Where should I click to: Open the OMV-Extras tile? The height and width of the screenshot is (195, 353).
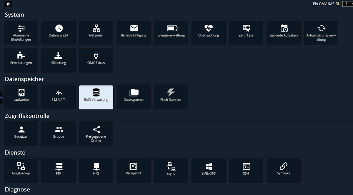coord(96,60)
